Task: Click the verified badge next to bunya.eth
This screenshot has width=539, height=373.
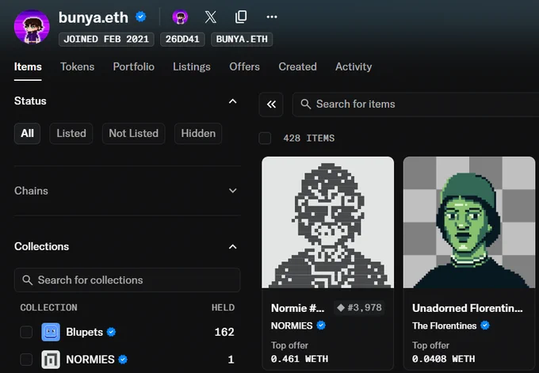Action: (141, 17)
